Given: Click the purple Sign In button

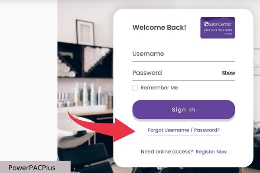Looking at the screenshot, I should tap(184, 109).
